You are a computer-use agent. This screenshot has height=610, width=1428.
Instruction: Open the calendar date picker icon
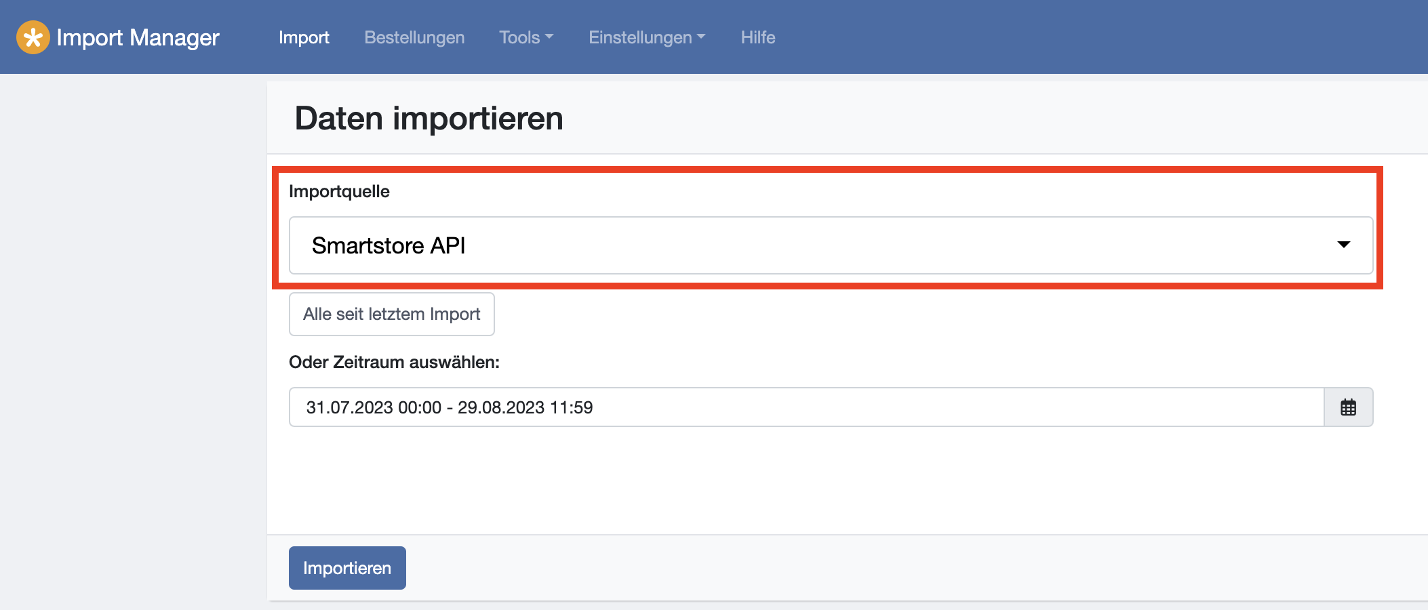click(x=1348, y=407)
